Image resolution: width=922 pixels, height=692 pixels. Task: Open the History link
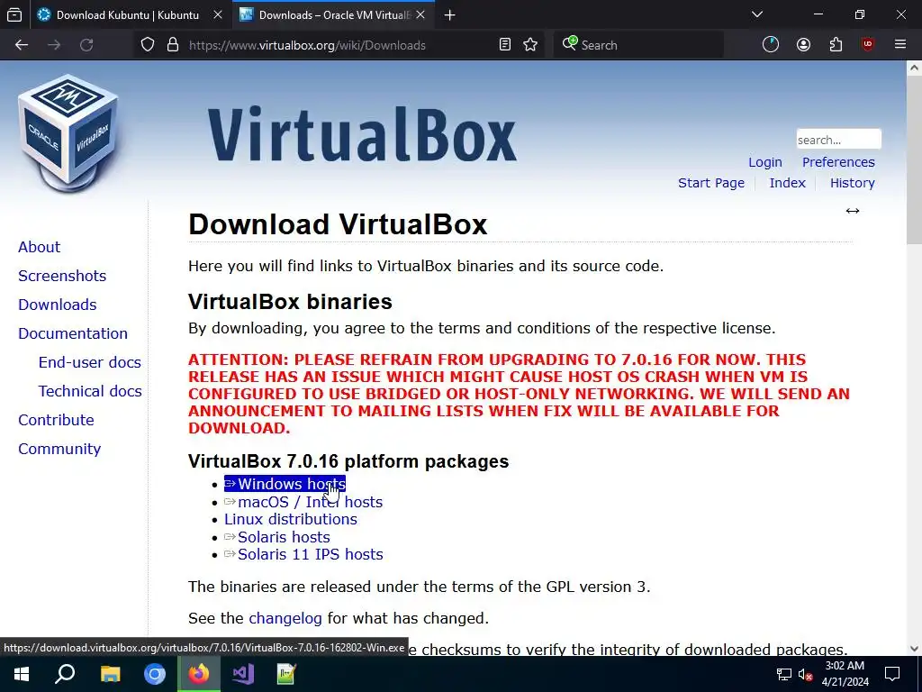tap(852, 183)
